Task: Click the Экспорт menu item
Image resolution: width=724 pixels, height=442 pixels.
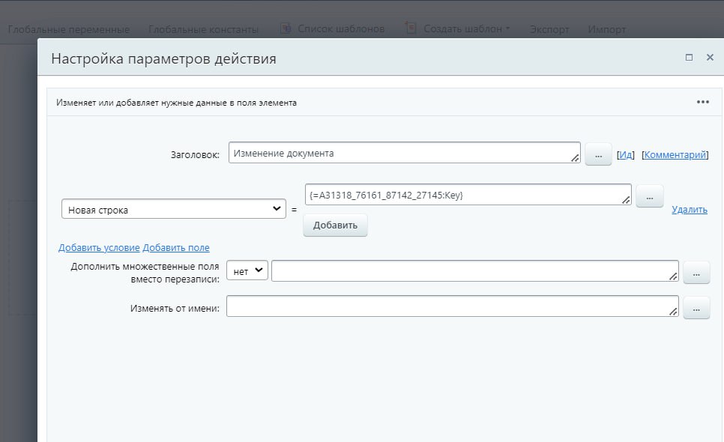Action: pyautogui.click(x=549, y=29)
